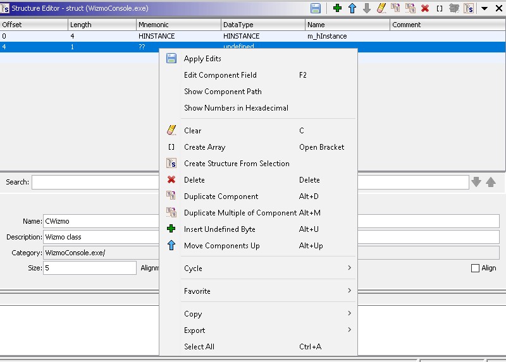Close the Structure Editor panel

tap(499, 8)
